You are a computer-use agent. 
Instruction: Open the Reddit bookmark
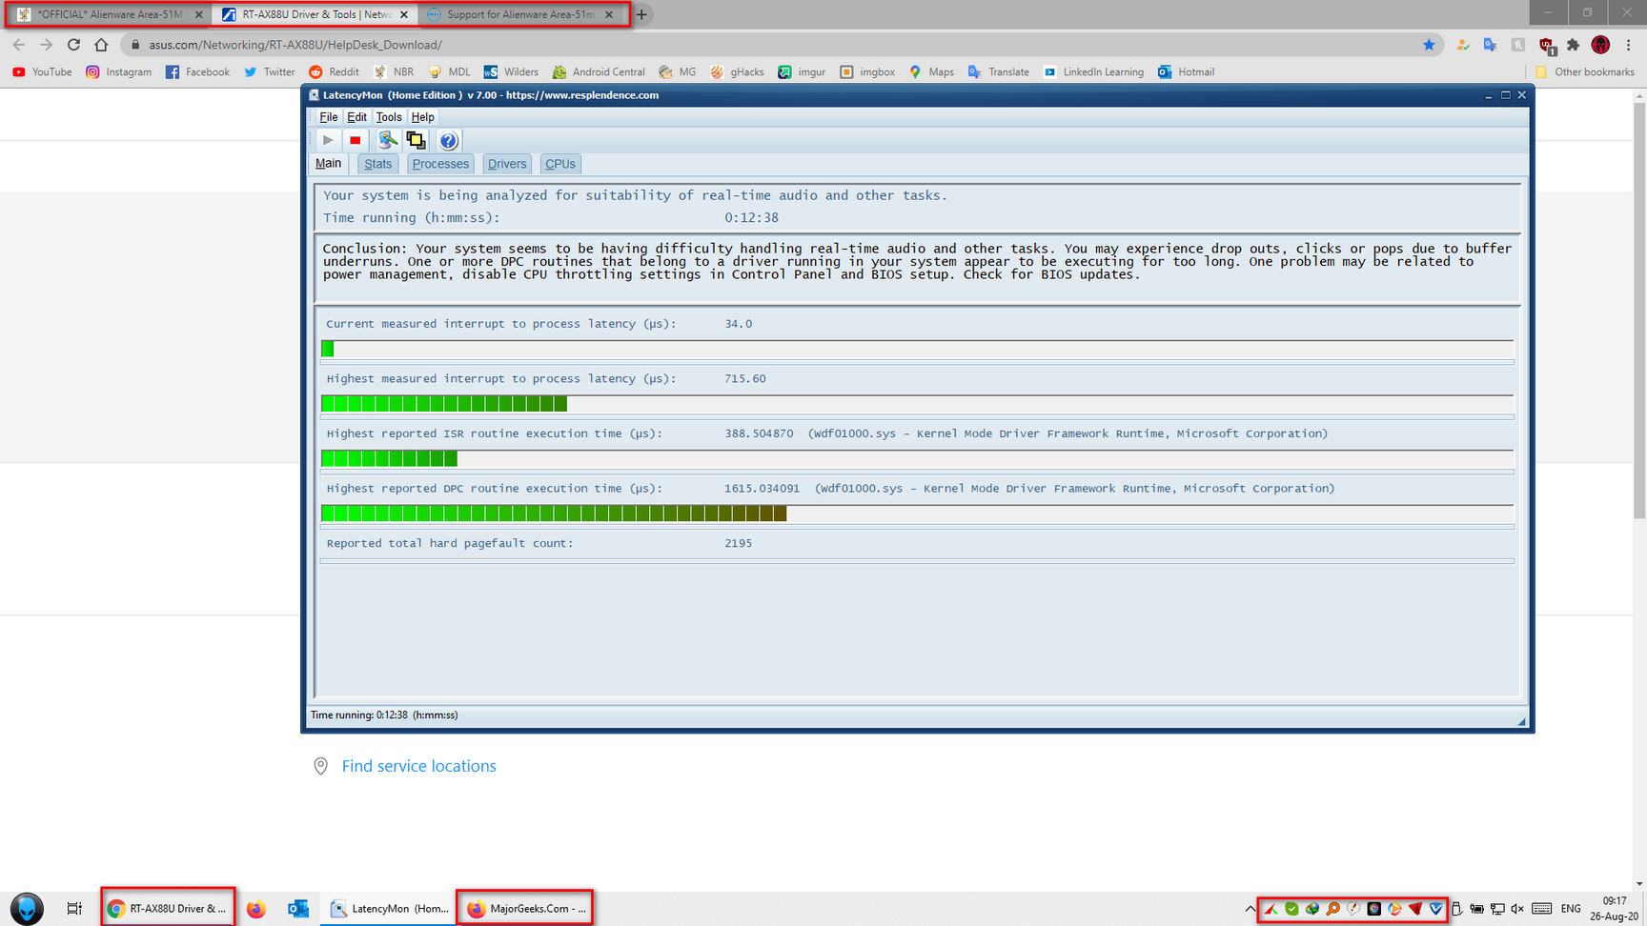pos(334,72)
